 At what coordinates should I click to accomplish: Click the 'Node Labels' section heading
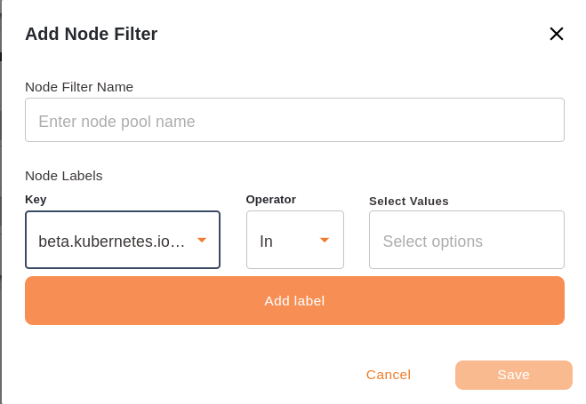64,176
